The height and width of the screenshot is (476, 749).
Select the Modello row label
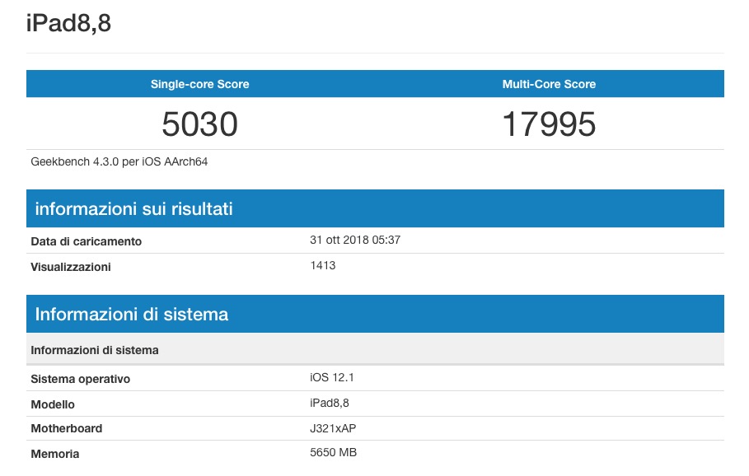(53, 404)
